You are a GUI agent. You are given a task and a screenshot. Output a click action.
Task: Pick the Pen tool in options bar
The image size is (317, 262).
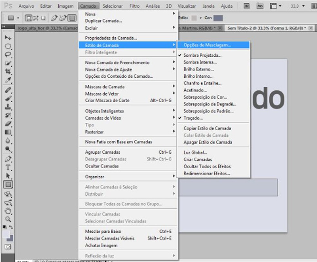point(54,18)
